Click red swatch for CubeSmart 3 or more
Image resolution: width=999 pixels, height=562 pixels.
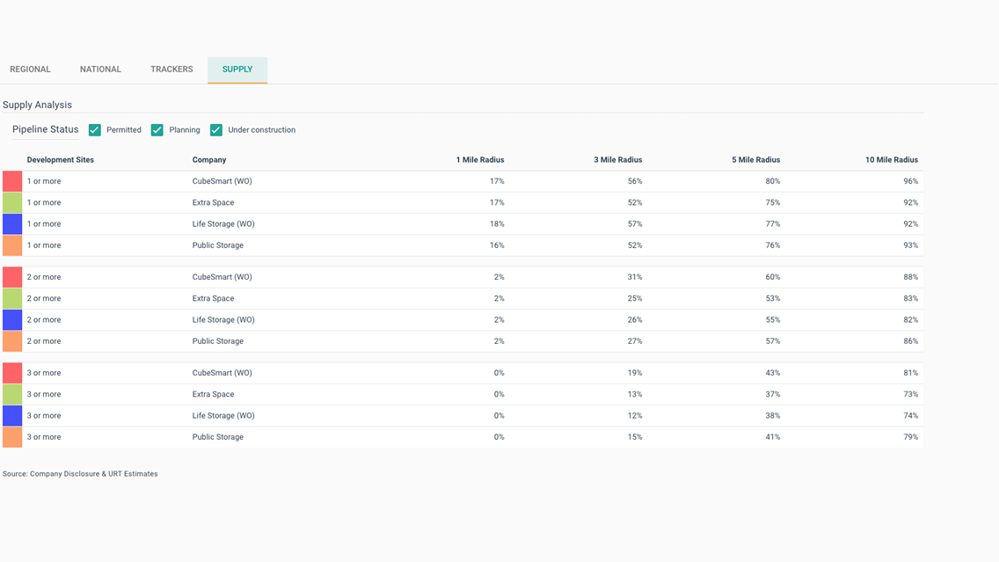point(12,373)
